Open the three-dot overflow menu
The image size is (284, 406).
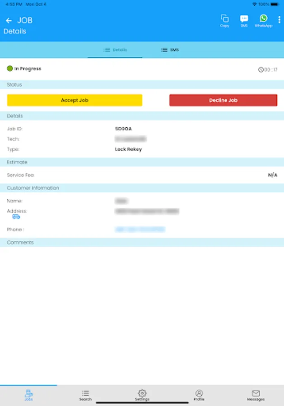click(x=279, y=20)
